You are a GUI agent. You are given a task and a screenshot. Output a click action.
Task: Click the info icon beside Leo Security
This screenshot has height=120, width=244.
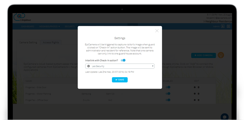[88, 66]
